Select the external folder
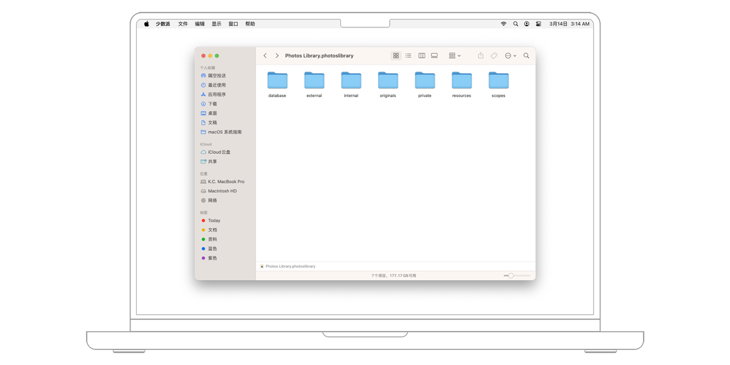Image resolution: width=730 pixels, height=365 pixels. [314, 85]
